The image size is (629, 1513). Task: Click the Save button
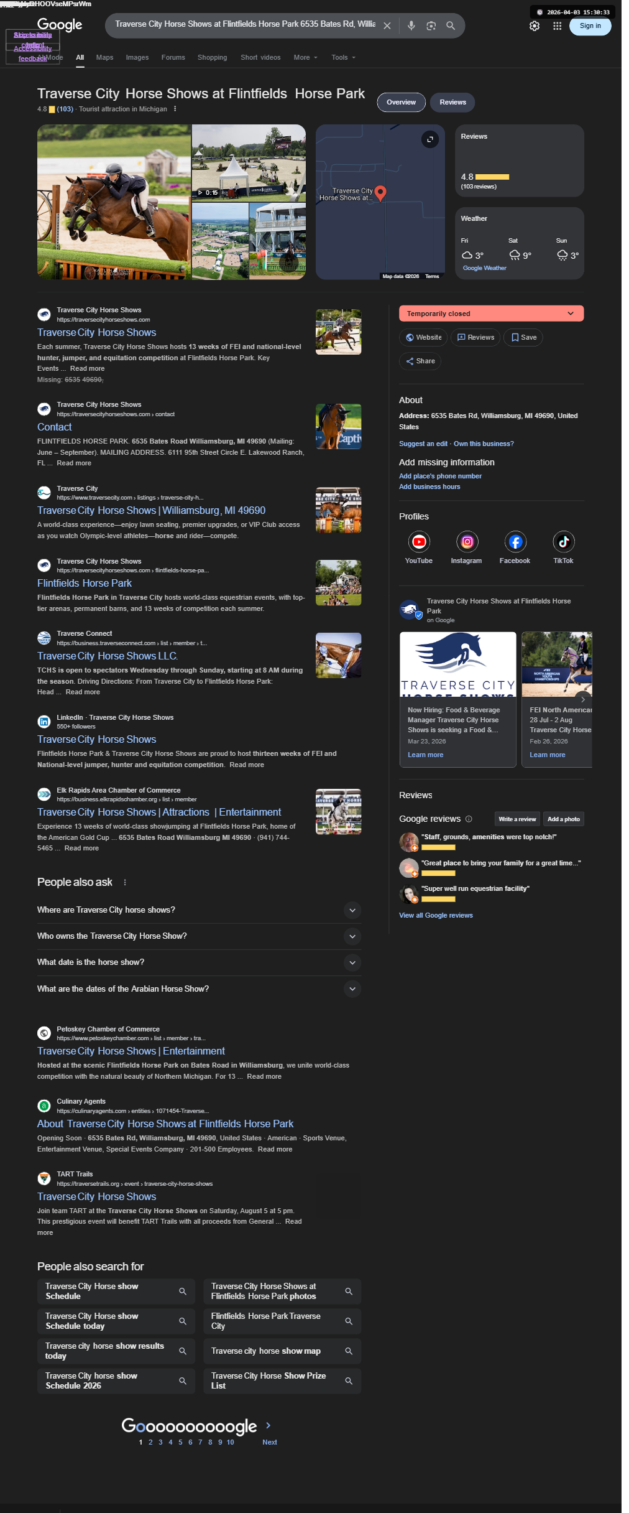click(523, 337)
